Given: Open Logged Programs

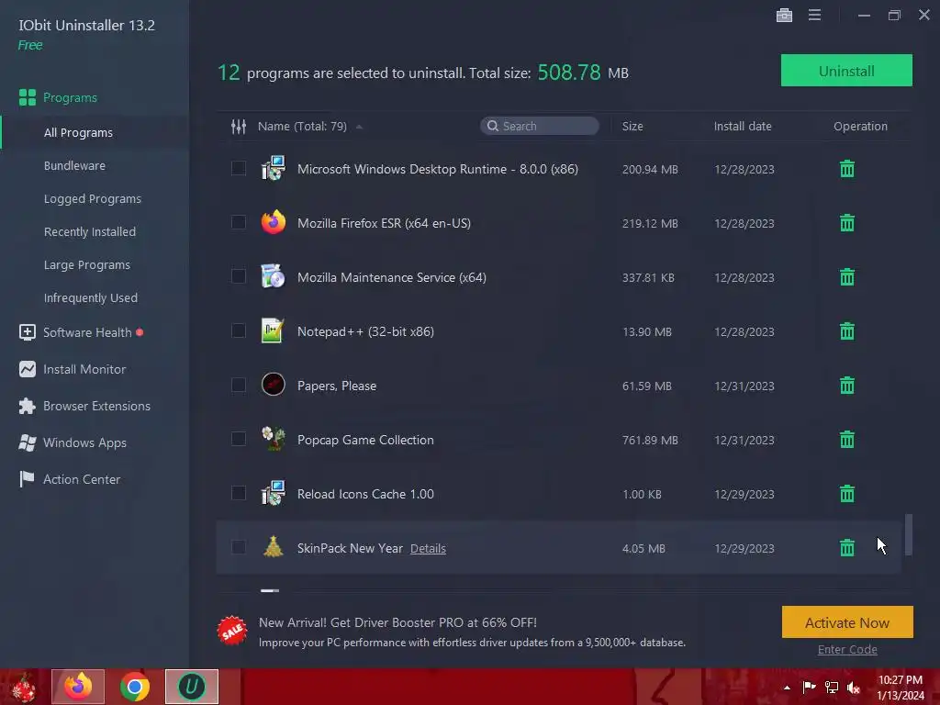Looking at the screenshot, I should coord(93,198).
